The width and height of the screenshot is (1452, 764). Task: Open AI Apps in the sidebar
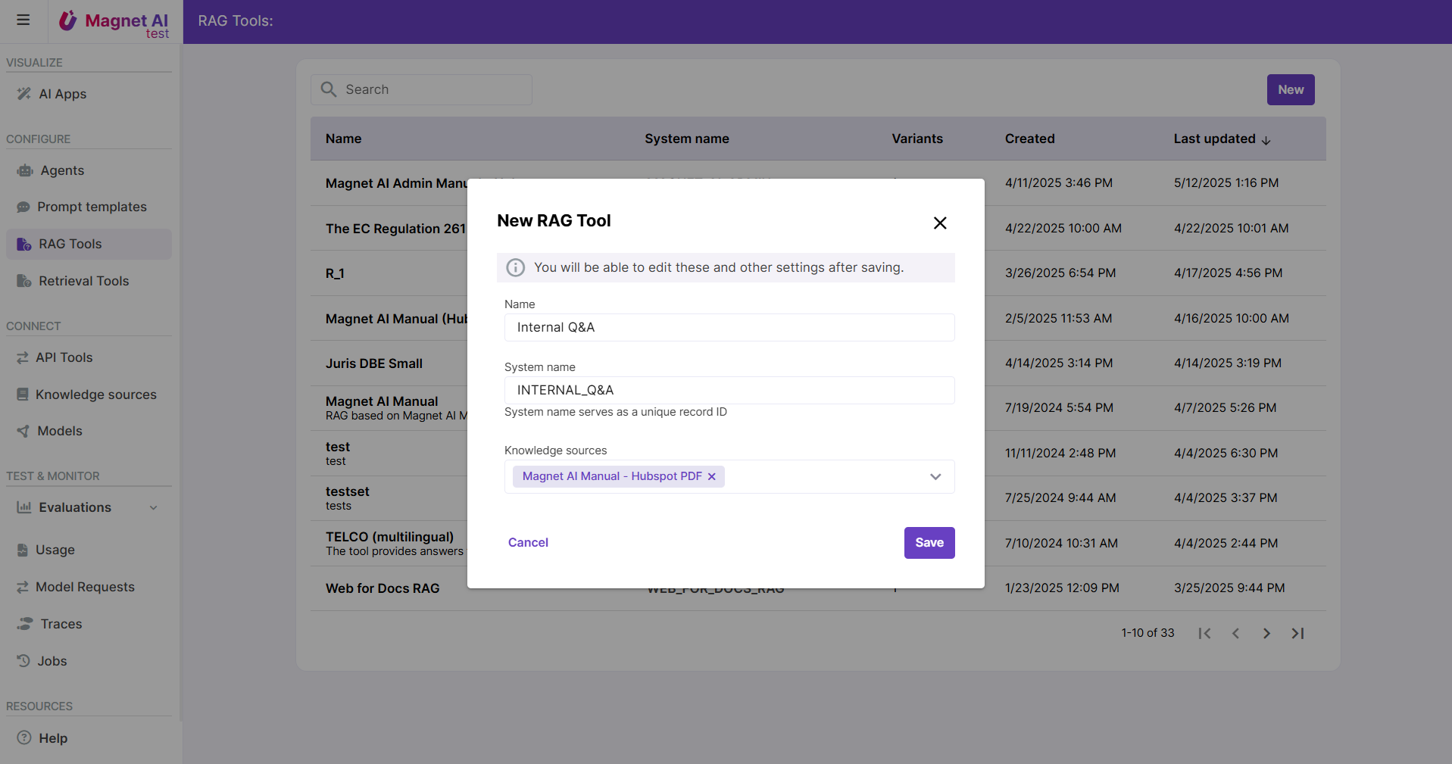coord(63,94)
